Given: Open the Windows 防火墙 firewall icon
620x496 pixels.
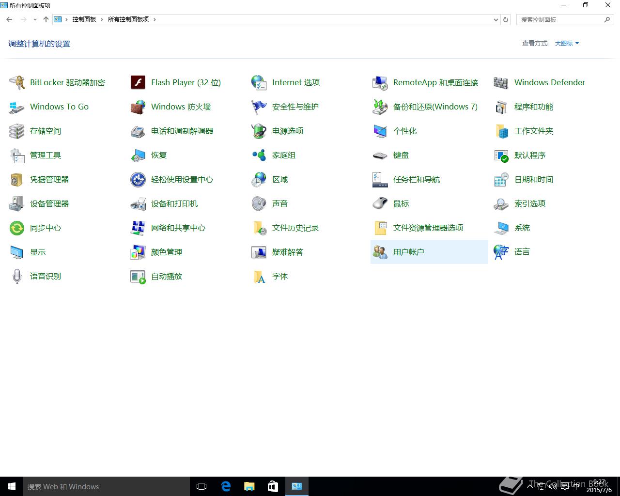Looking at the screenshot, I should tap(138, 107).
